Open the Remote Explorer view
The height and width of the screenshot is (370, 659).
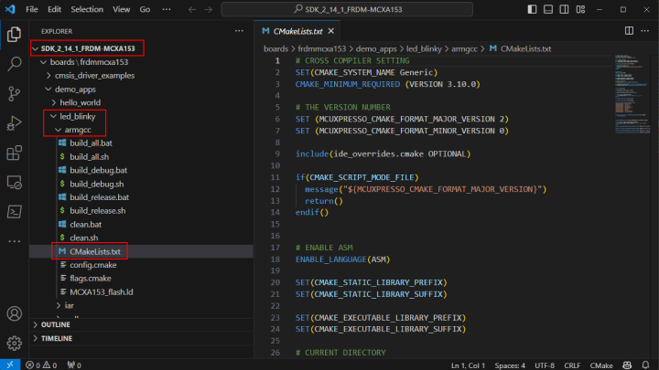[14, 182]
